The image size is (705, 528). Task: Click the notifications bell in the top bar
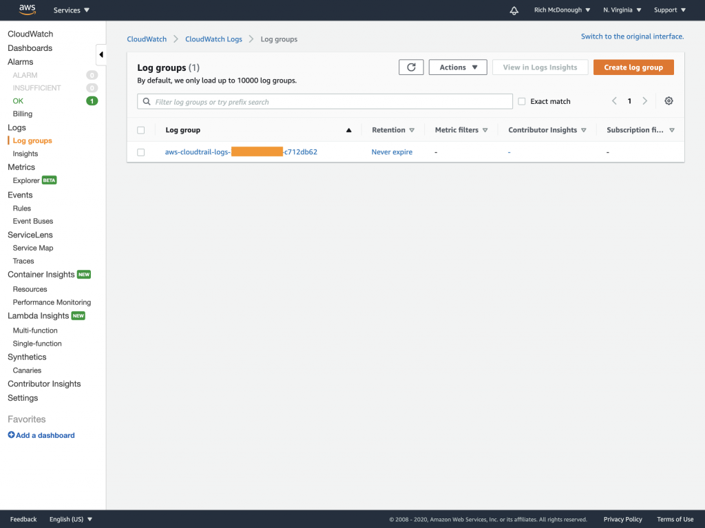coord(514,10)
